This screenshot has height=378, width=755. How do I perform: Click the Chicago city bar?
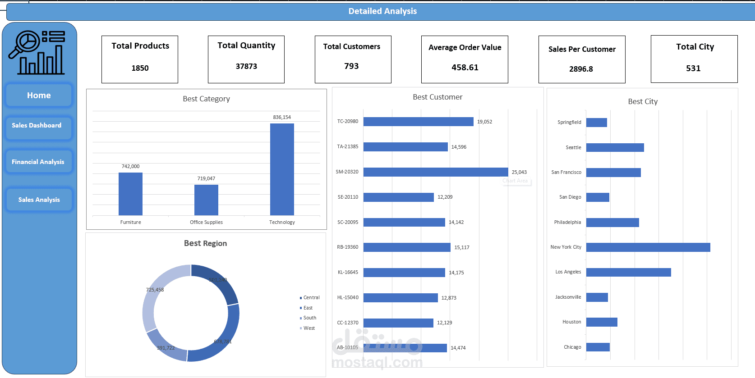598,347
